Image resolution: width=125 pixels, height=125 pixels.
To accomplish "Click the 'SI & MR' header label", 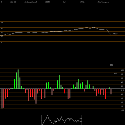I will tap(13, 2).
